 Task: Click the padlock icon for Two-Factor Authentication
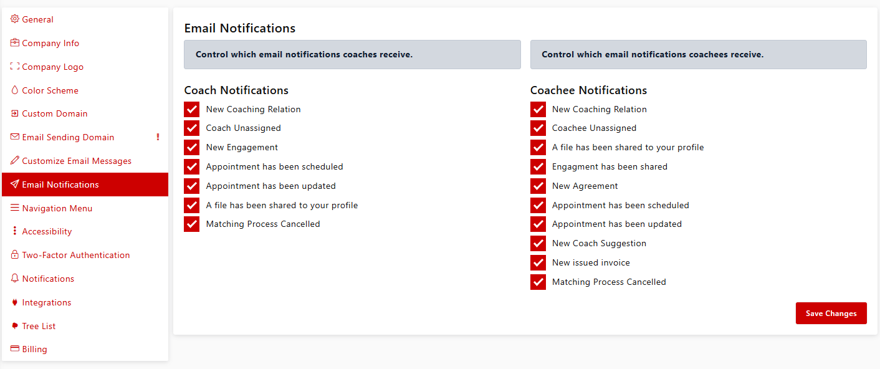(x=15, y=255)
